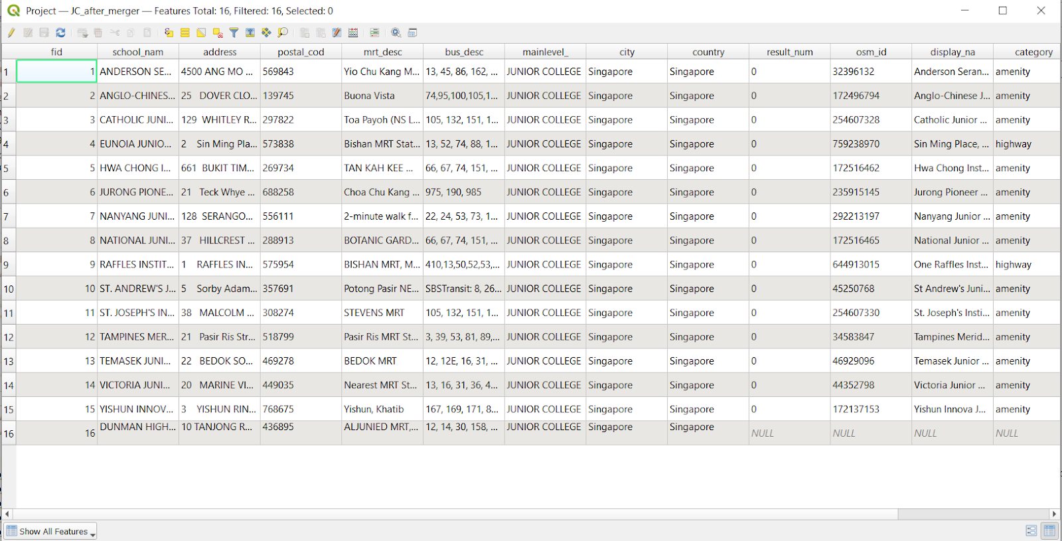Zoom map to selected rows (magnifier icon)

point(283,33)
